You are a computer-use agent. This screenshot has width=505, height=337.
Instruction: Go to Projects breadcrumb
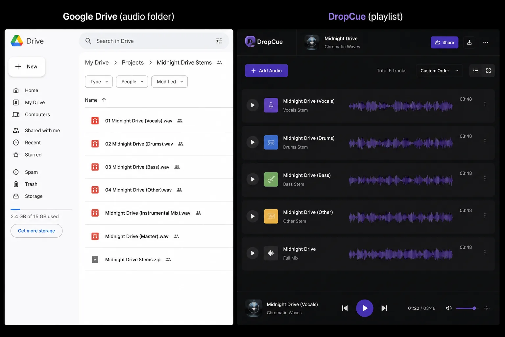[133, 63]
